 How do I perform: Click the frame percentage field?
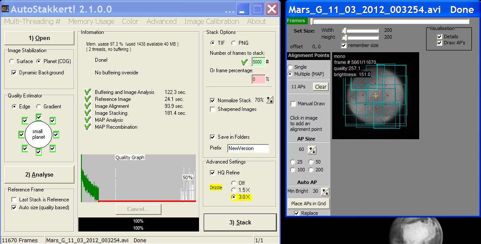[x=258, y=80]
